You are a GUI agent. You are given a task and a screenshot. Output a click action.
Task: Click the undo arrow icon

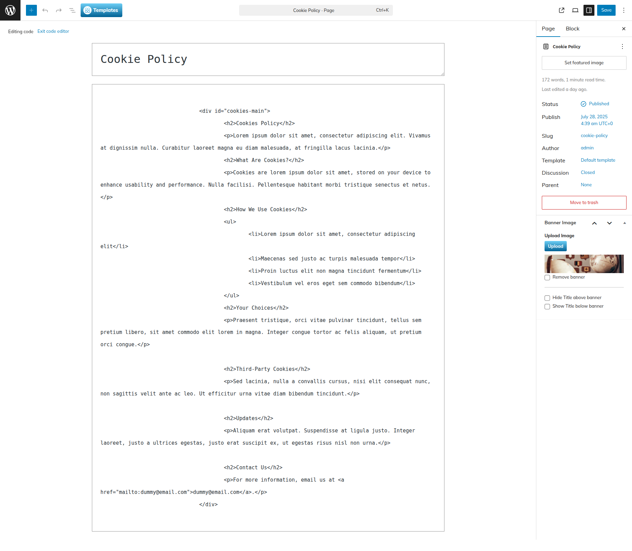click(x=45, y=10)
